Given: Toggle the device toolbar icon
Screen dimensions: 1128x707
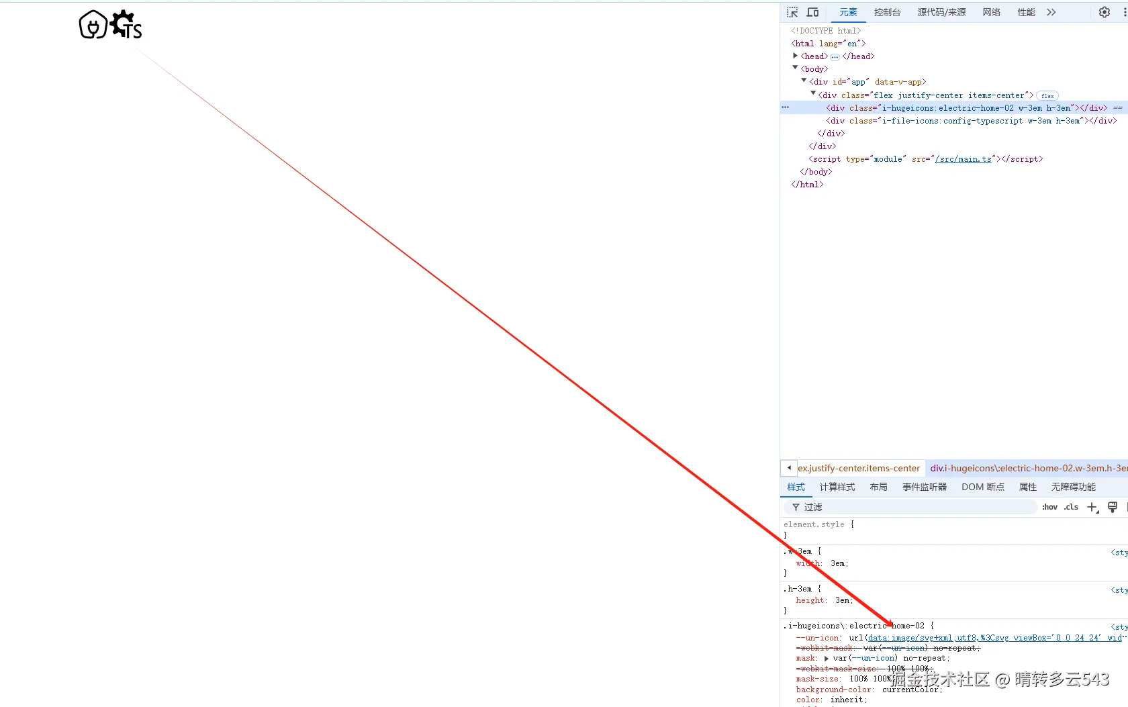Looking at the screenshot, I should pos(812,12).
